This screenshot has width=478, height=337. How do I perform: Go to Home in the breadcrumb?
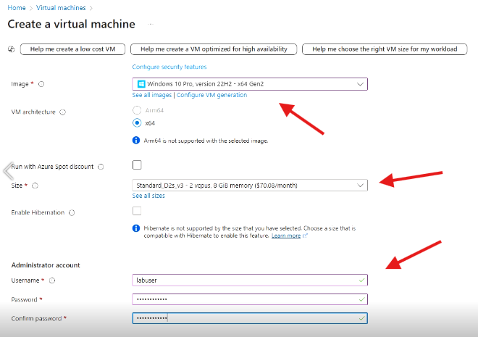click(17, 8)
